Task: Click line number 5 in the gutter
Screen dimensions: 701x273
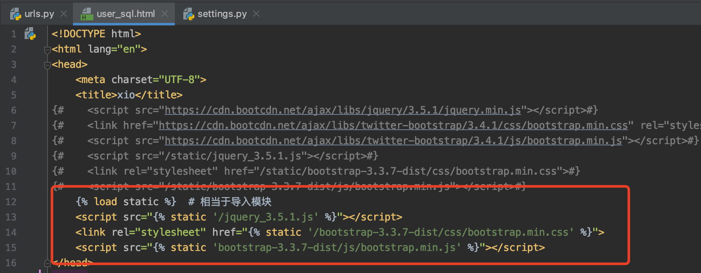Action: (14, 95)
